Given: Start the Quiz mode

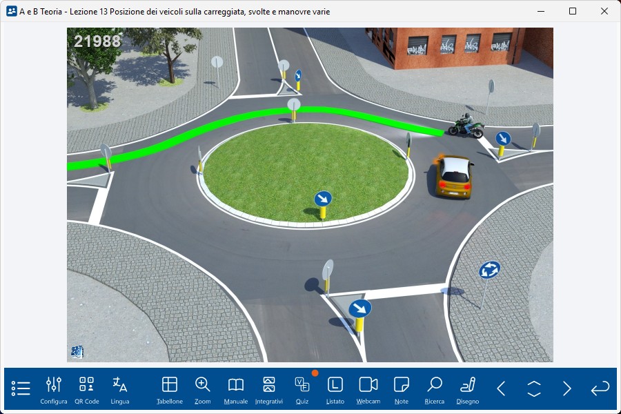Looking at the screenshot, I should point(302,389).
